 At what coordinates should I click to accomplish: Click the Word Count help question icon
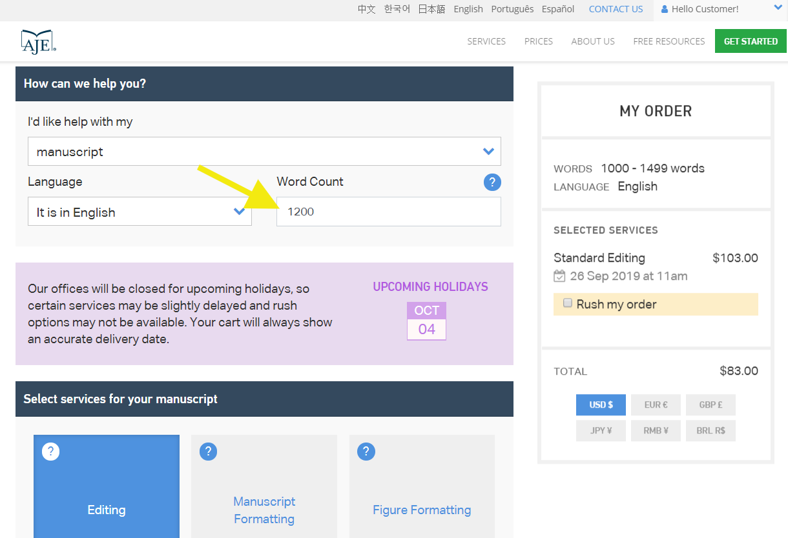point(492,182)
